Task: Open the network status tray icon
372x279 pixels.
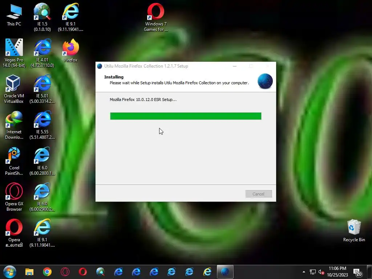Action: pyautogui.click(x=313, y=272)
